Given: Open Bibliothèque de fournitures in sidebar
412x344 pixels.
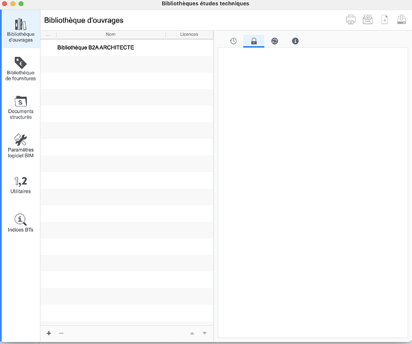Looking at the screenshot, I should point(21,69).
